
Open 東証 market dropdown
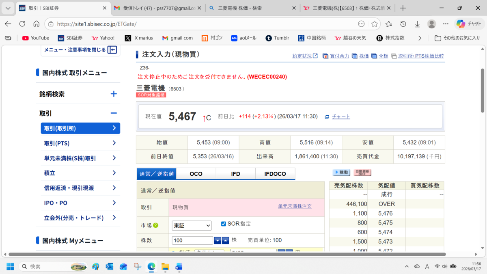point(192,226)
